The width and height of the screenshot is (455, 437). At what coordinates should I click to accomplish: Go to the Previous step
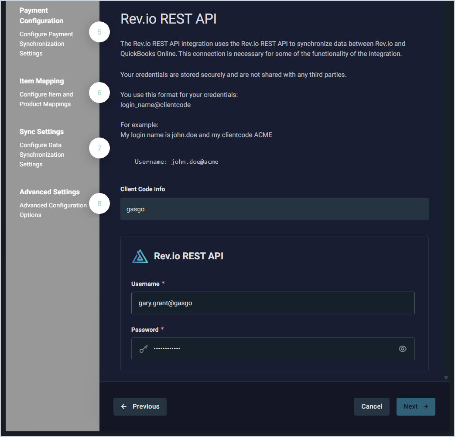(x=140, y=406)
